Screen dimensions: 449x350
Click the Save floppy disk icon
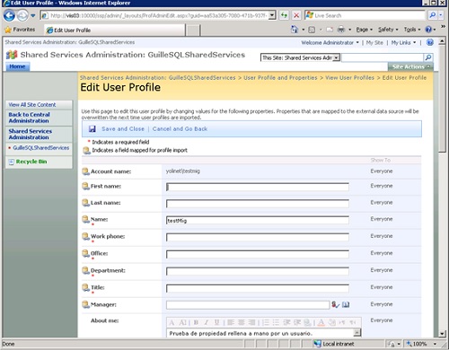coord(92,129)
